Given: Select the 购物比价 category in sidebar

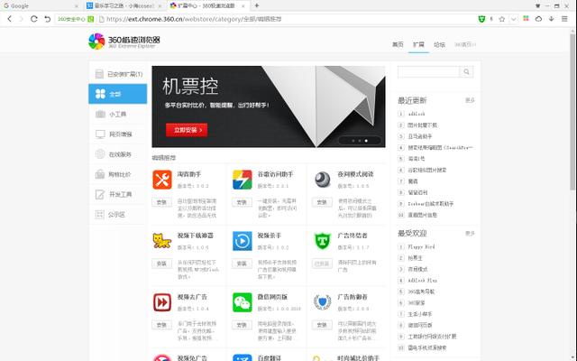Looking at the screenshot, I should tap(118, 174).
